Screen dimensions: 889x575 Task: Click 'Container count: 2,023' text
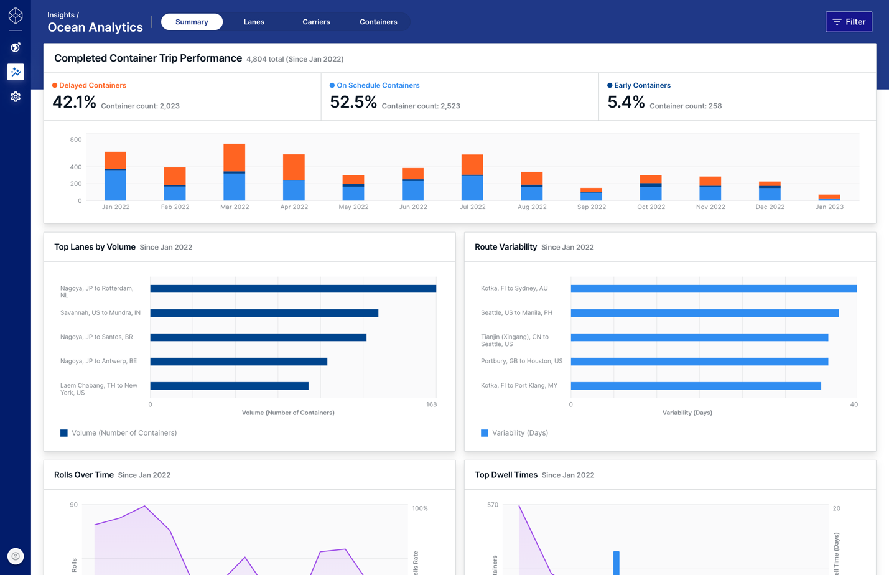click(x=140, y=106)
